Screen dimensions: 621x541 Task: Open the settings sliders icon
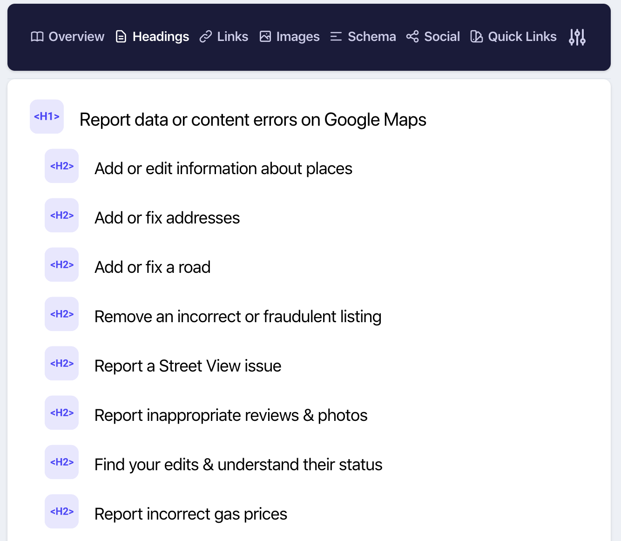[577, 37]
